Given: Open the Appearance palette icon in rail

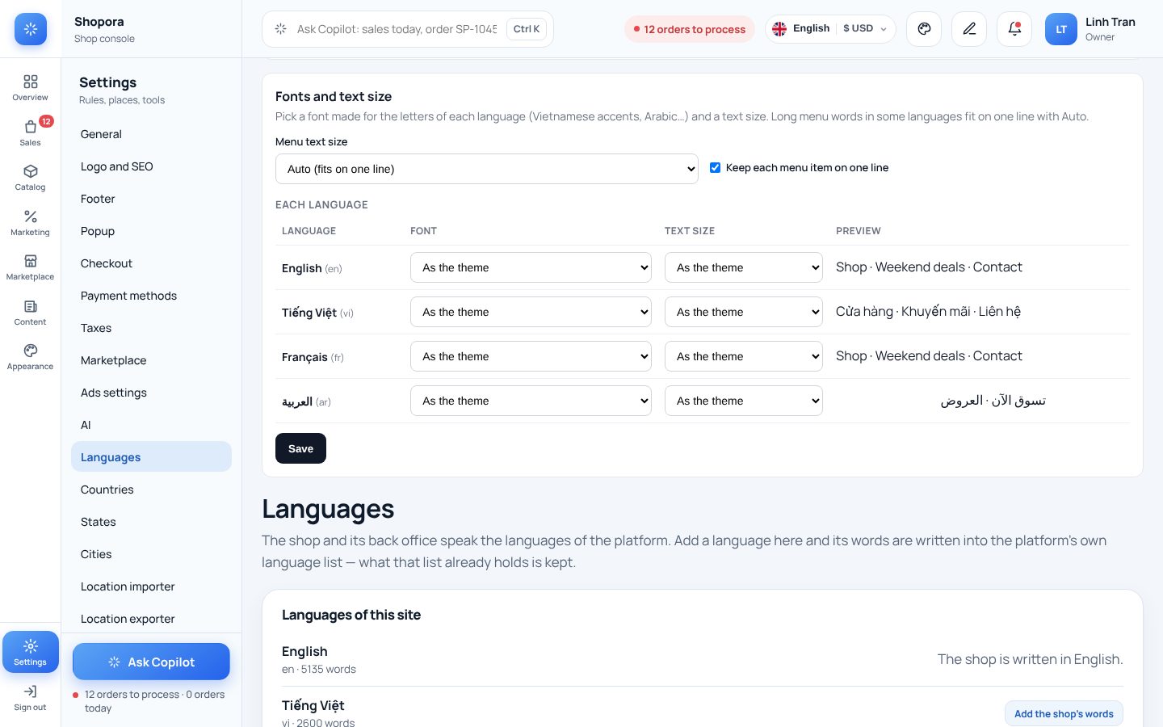Looking at the screenshot, I should [31, 351].
